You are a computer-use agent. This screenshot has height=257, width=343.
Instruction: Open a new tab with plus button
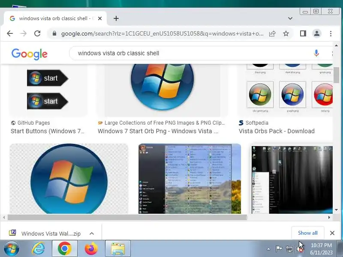116,18
